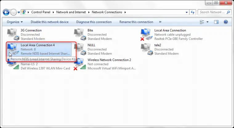234x128 pixels.
Task: Click the Local Area Connection 4 icon
Action: 13,49
